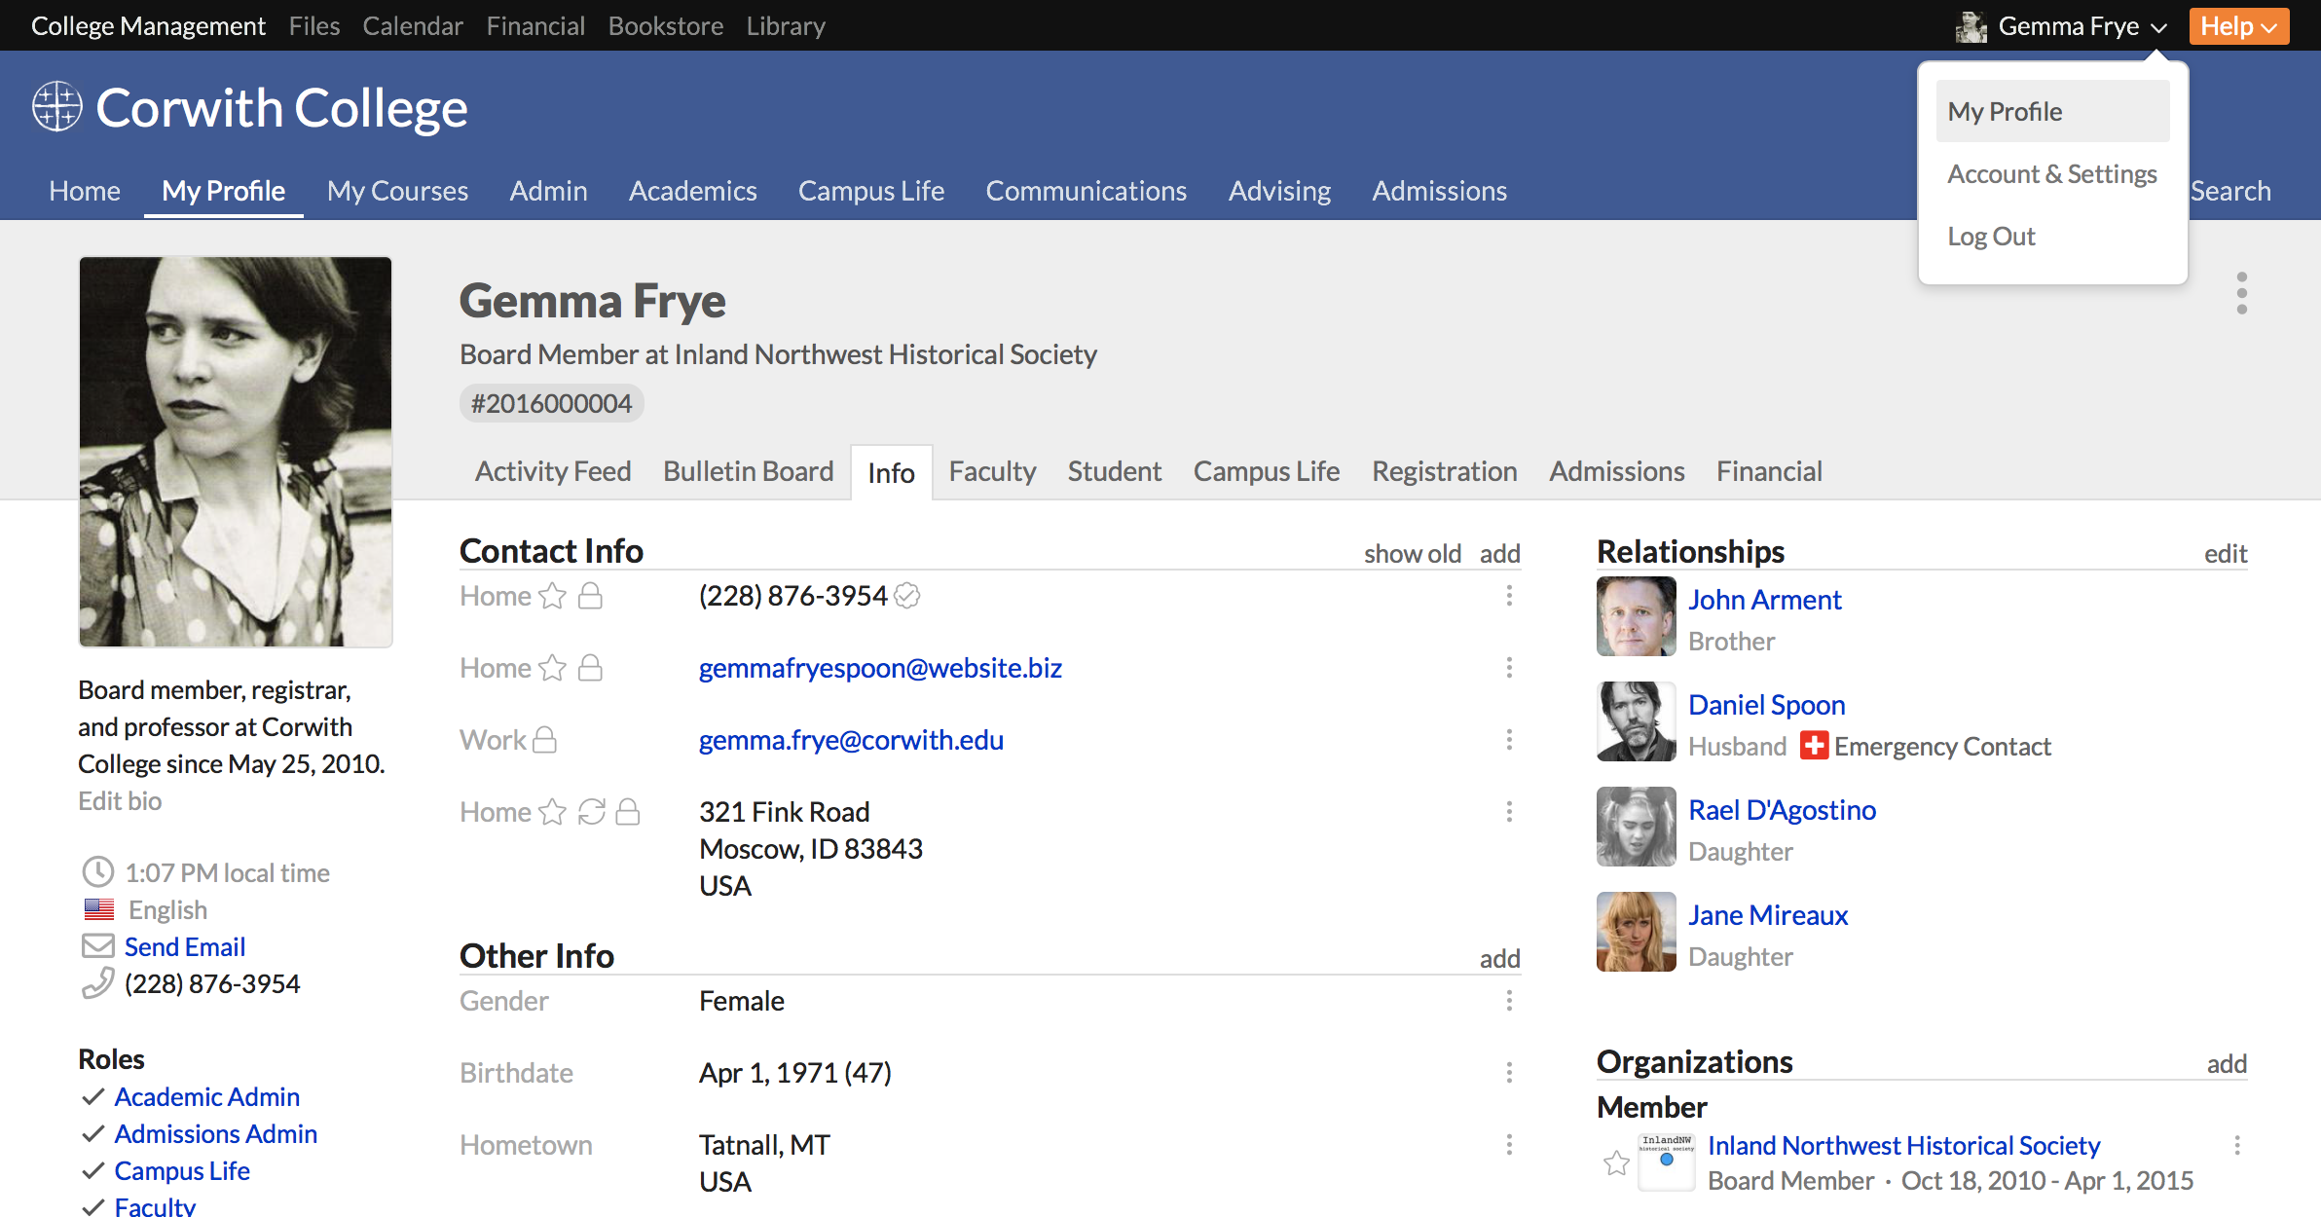This screenshot has height=1217, width=2321.
Task: Click the red emergency contact cross icon
Action: [x=1813, y=746]
